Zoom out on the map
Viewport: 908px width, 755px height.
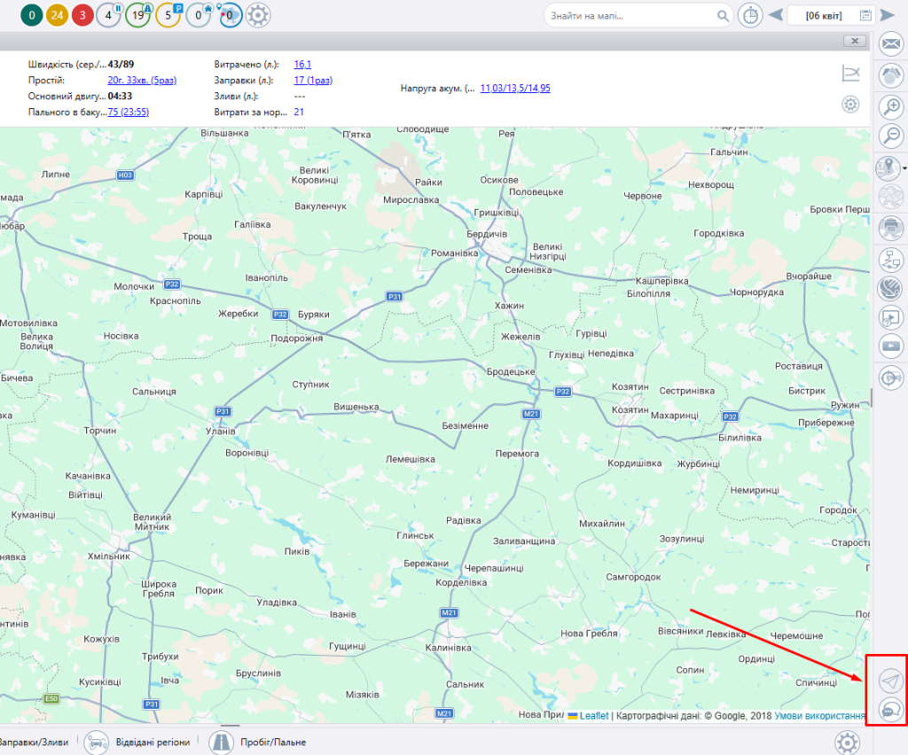pyautogui.click(x=890, y=136)
